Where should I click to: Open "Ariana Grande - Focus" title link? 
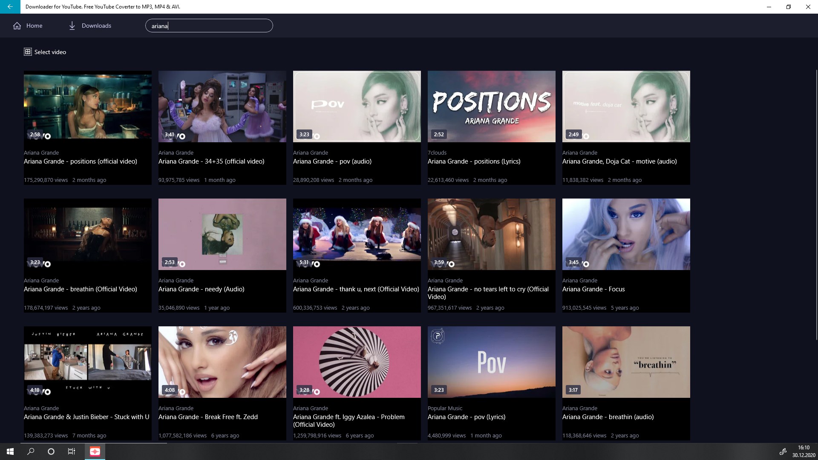click(x=593, y=289)
